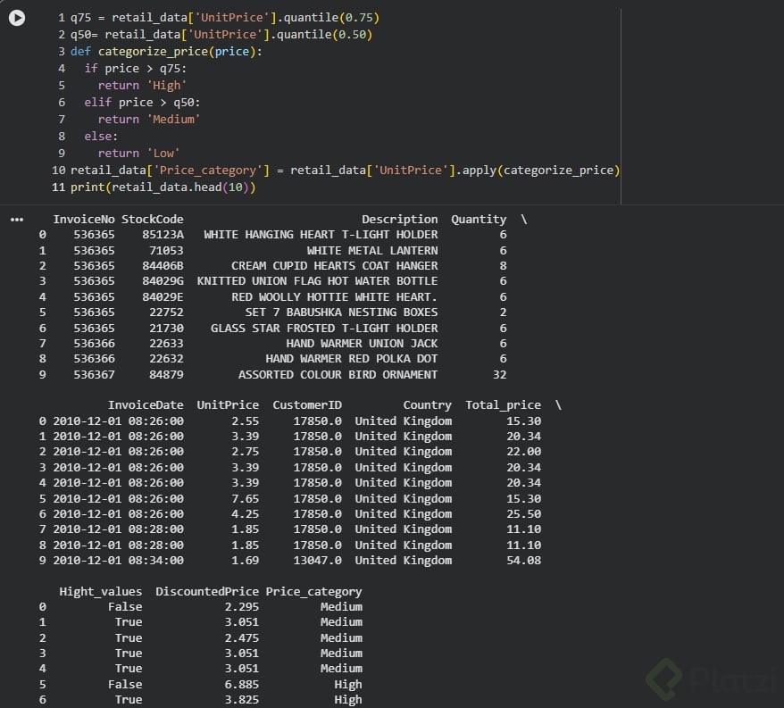Click 'SET 7 BABUSHKA NESTING BOXES' description
Screen dimensions: 784x708
(341, 312)
